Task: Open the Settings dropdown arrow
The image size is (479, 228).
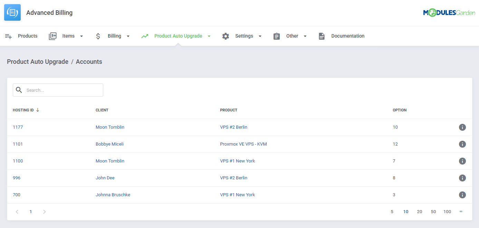Action: [x=260, y=36]
